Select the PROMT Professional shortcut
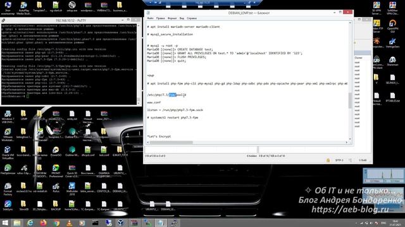 (x=56, y=171)
